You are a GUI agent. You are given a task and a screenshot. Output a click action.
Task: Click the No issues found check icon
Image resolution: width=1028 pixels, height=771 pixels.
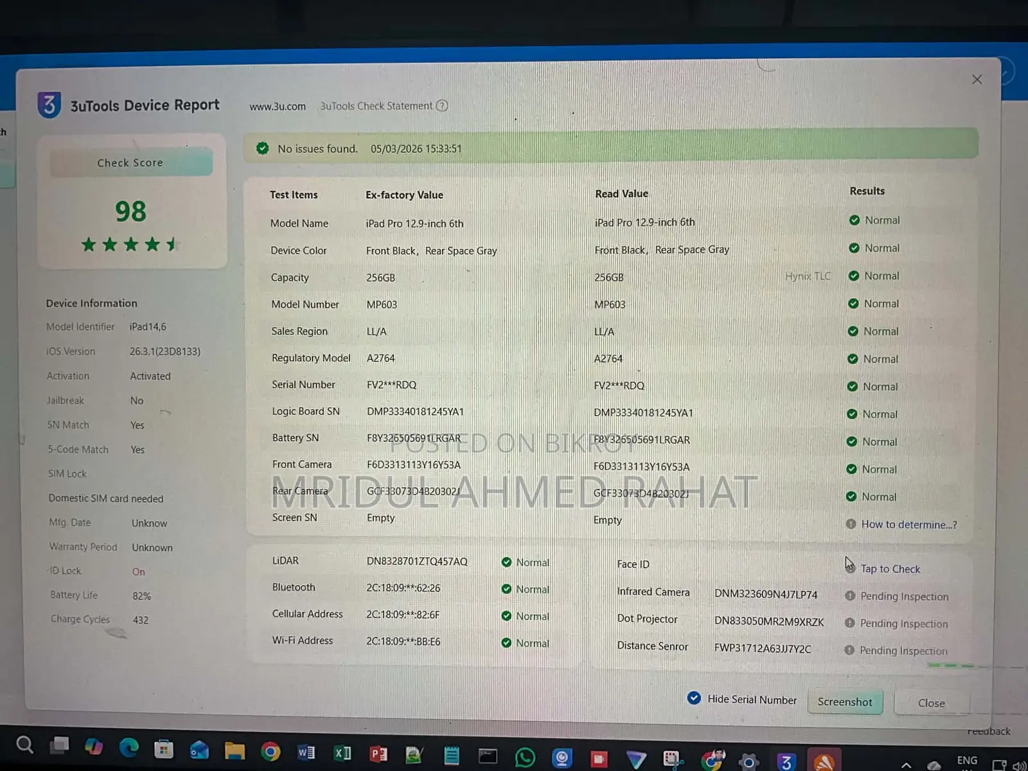coord(262,148)
